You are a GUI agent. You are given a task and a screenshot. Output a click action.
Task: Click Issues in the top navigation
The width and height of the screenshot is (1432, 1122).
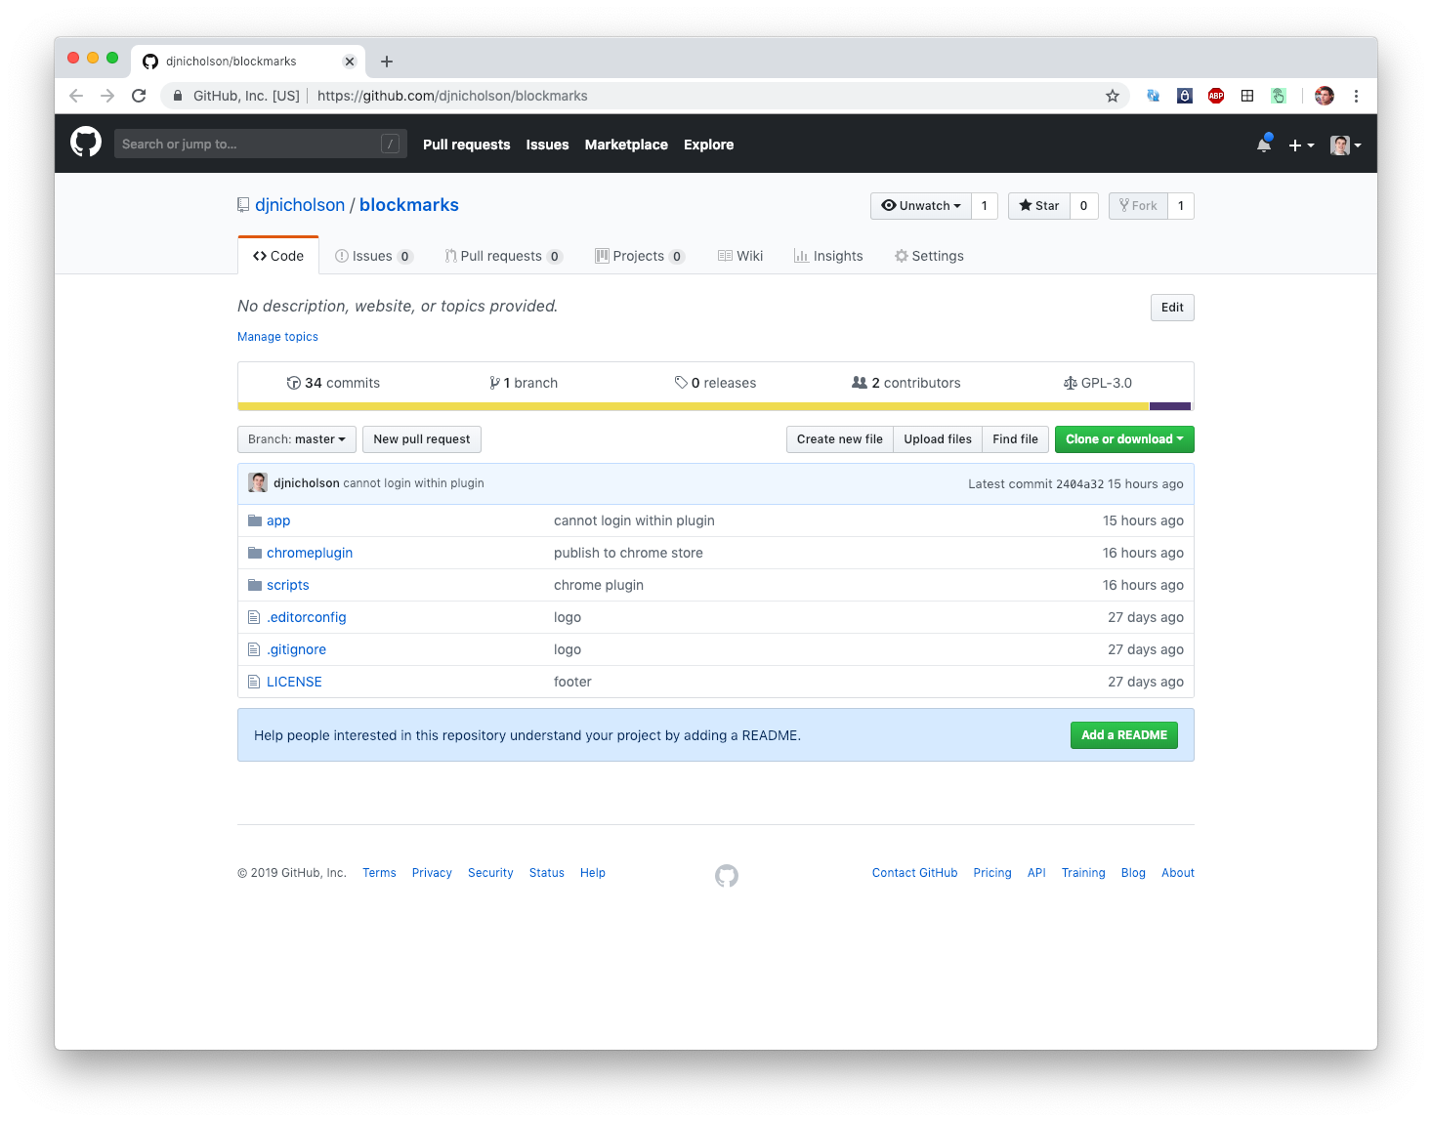[x=547, y=145]
